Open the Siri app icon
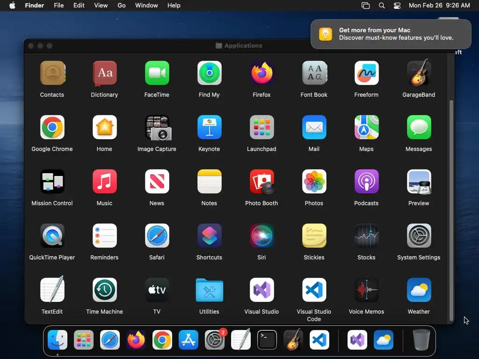479x359 pixels. (x=261, y=236)
